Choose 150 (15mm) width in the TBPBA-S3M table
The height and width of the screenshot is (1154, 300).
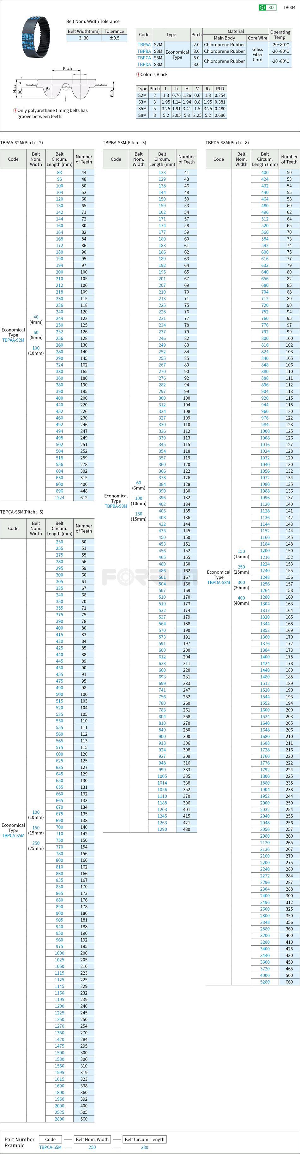[x=139, y=517]
